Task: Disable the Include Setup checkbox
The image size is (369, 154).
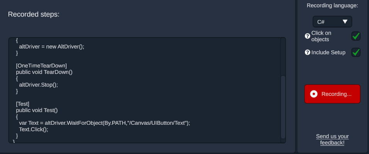Action: coord(356,52)
